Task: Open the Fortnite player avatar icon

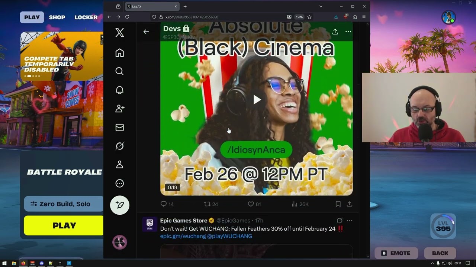Action: point(448,17)
